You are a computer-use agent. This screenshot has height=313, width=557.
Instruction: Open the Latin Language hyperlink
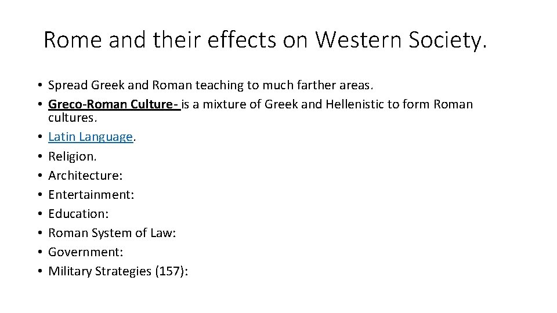pyautogui.click(x=90, y=137)
